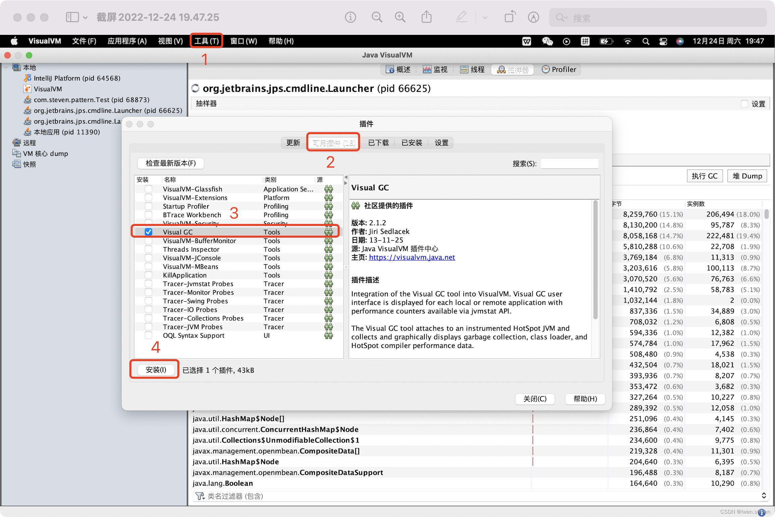Switch to the Profiler tab
Viewport: 775px width, 517px height.
tap(559, 69)
